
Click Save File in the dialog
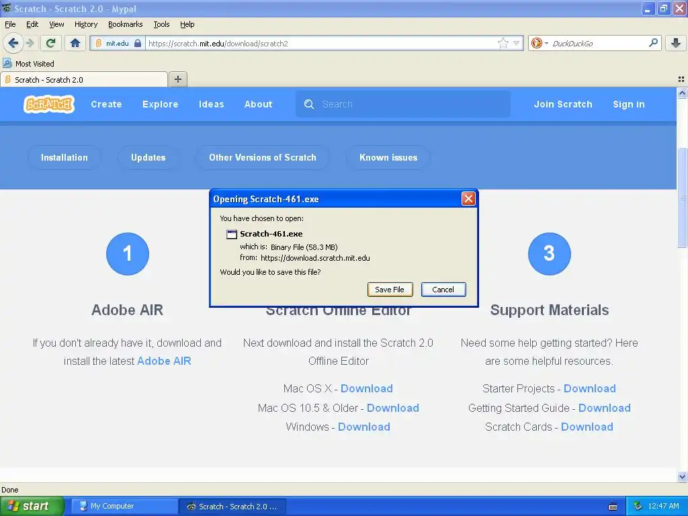(x=390, y=290)
